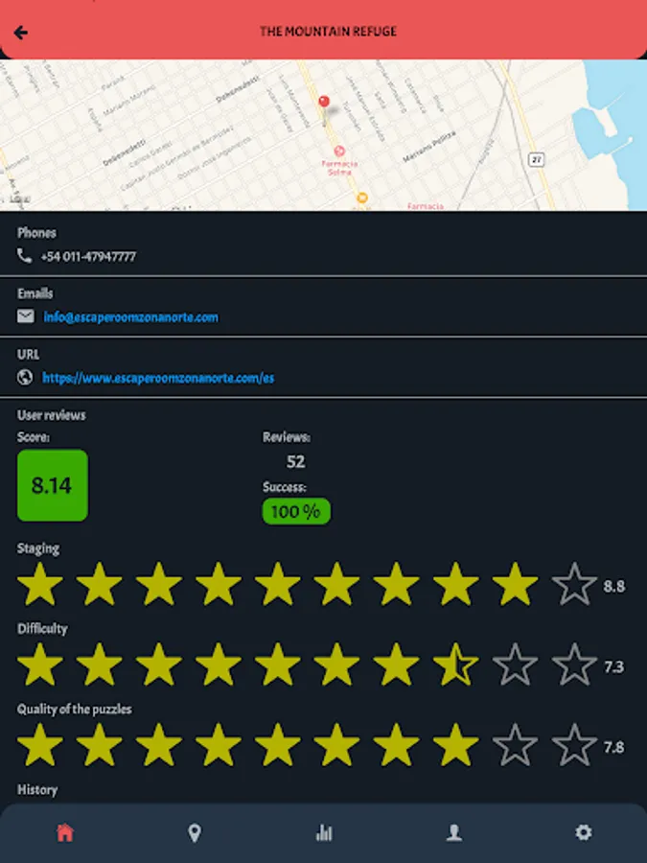Image resolution: width=647 pixels, height=863 pixels.
Task: Select eighth star in Quality of puzzles
Action: point(455,744)
